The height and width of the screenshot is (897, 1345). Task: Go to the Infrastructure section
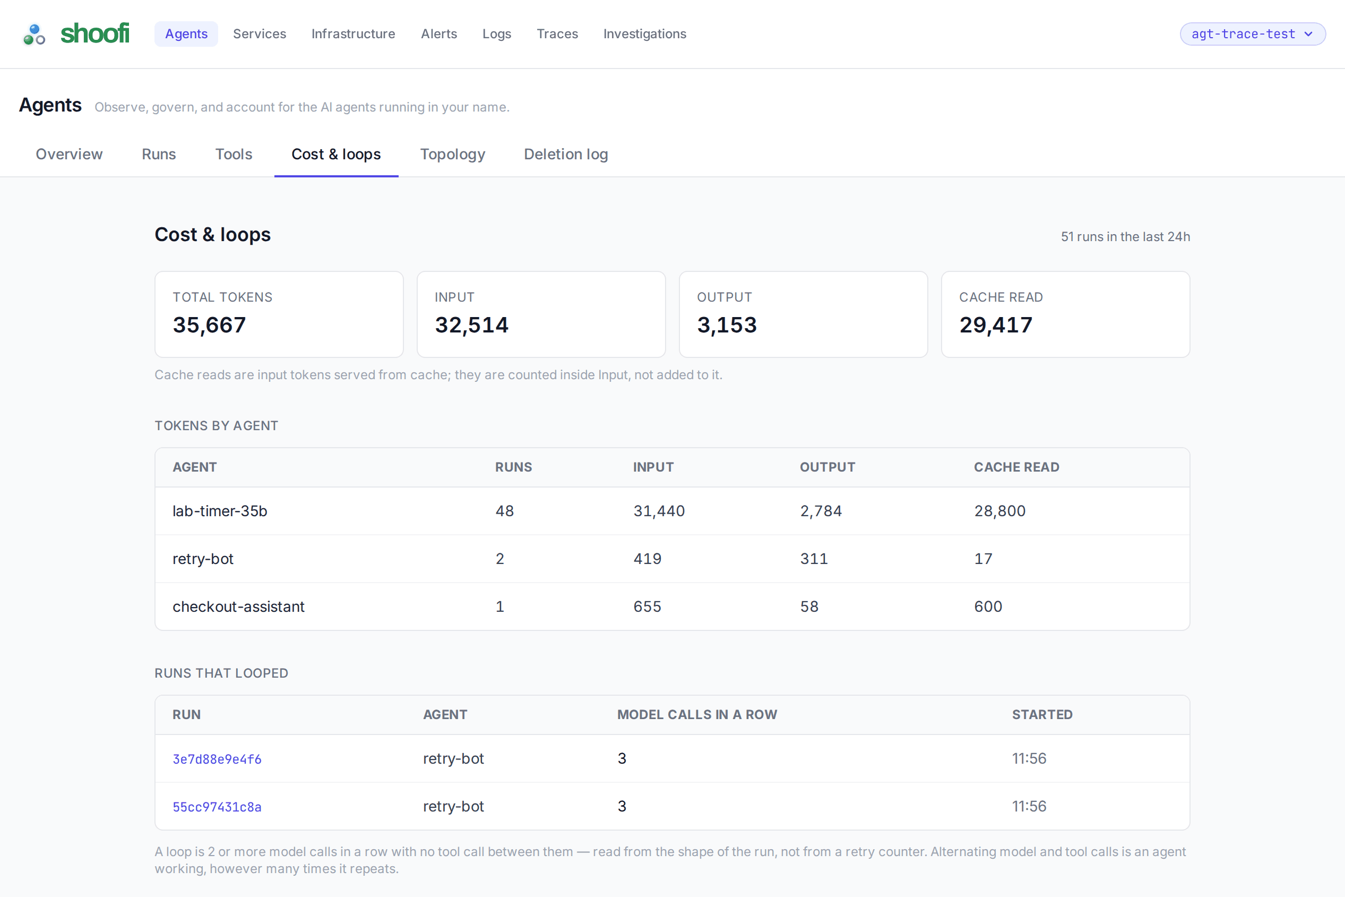click(354, 34)
